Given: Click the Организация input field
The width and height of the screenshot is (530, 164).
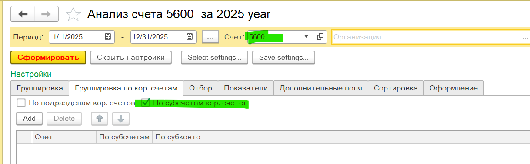Looking at the screenshot, I should point(425,37).
